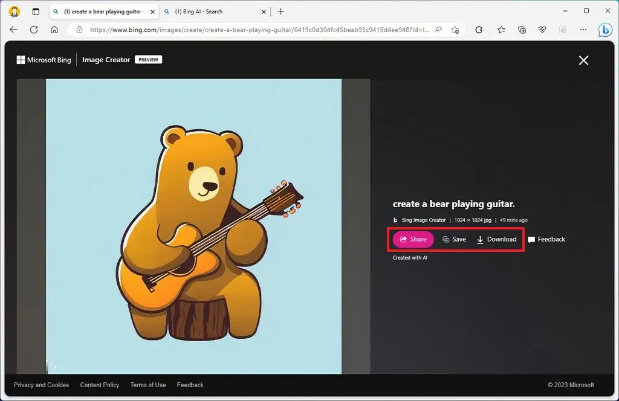Image resolution: width=619 pixels, height=401 pixels.
Task: Add this page to favorites
Action: [455, 30]
